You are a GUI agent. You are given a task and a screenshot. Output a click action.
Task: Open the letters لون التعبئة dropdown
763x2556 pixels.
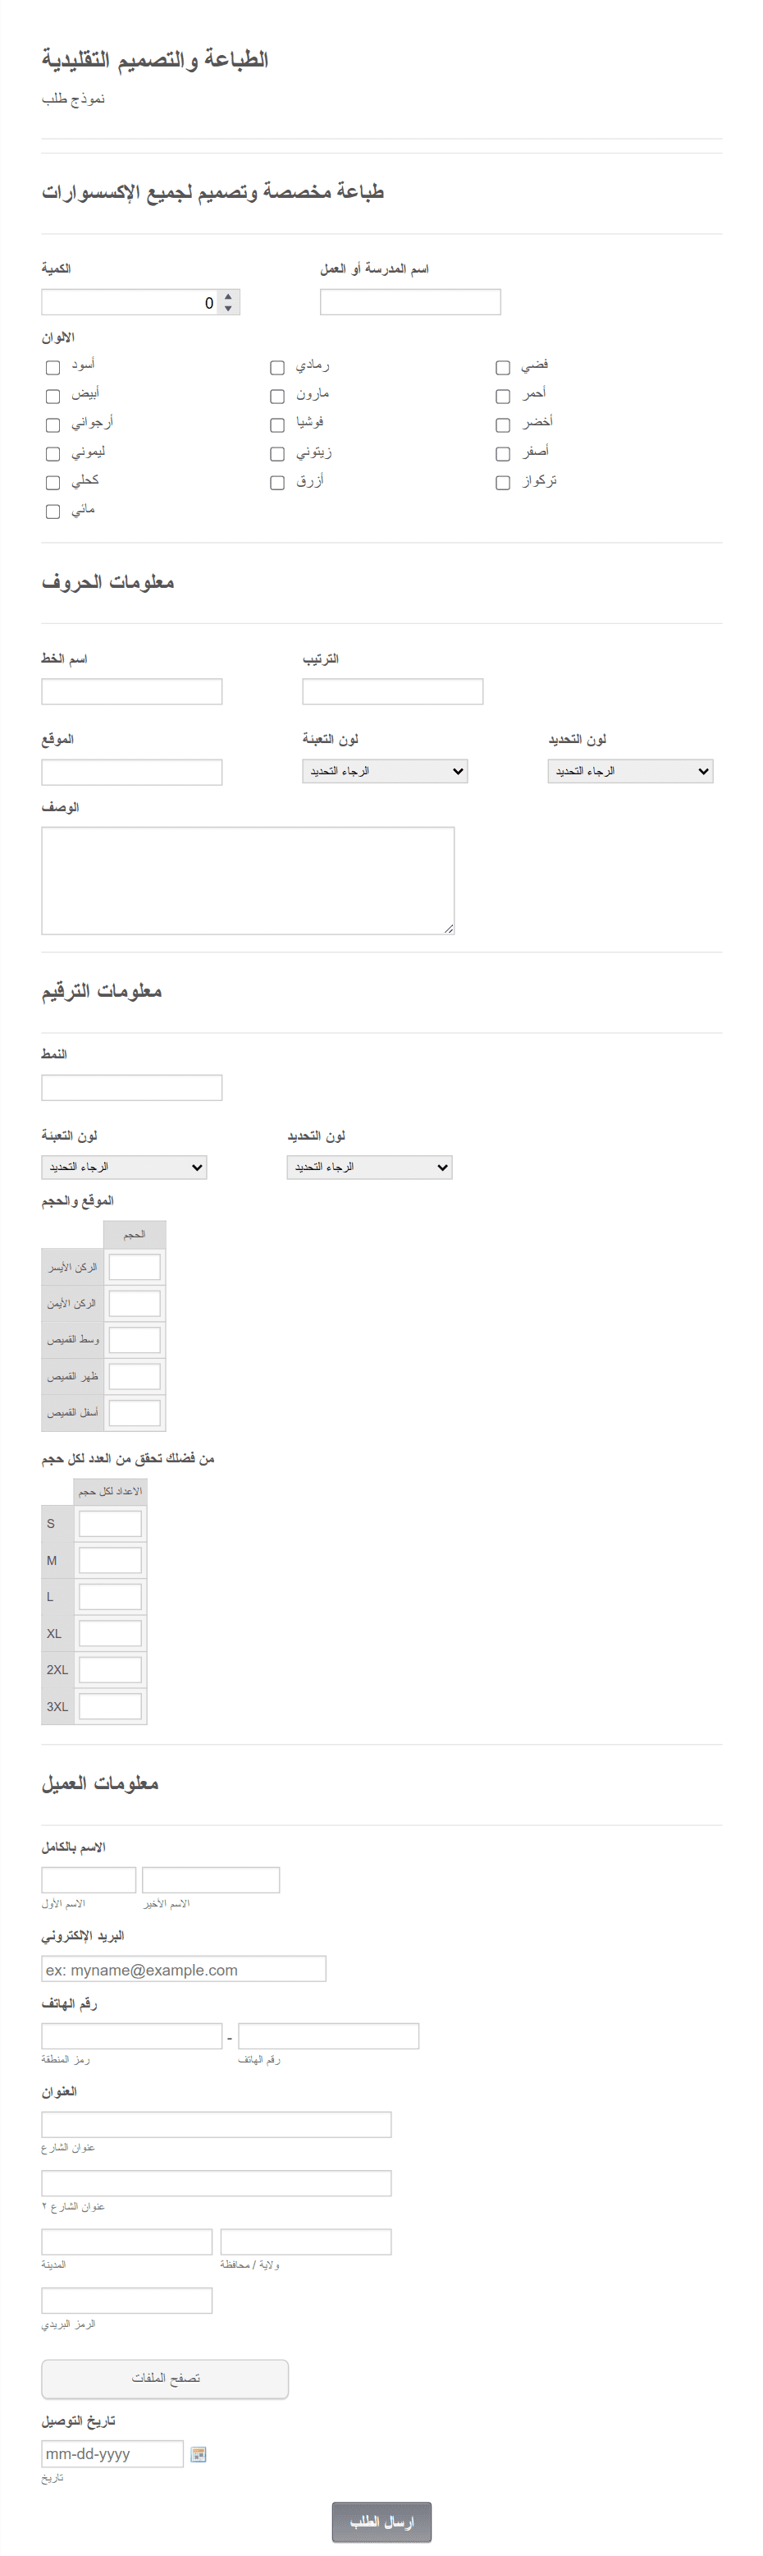click(x=385, y=771)
